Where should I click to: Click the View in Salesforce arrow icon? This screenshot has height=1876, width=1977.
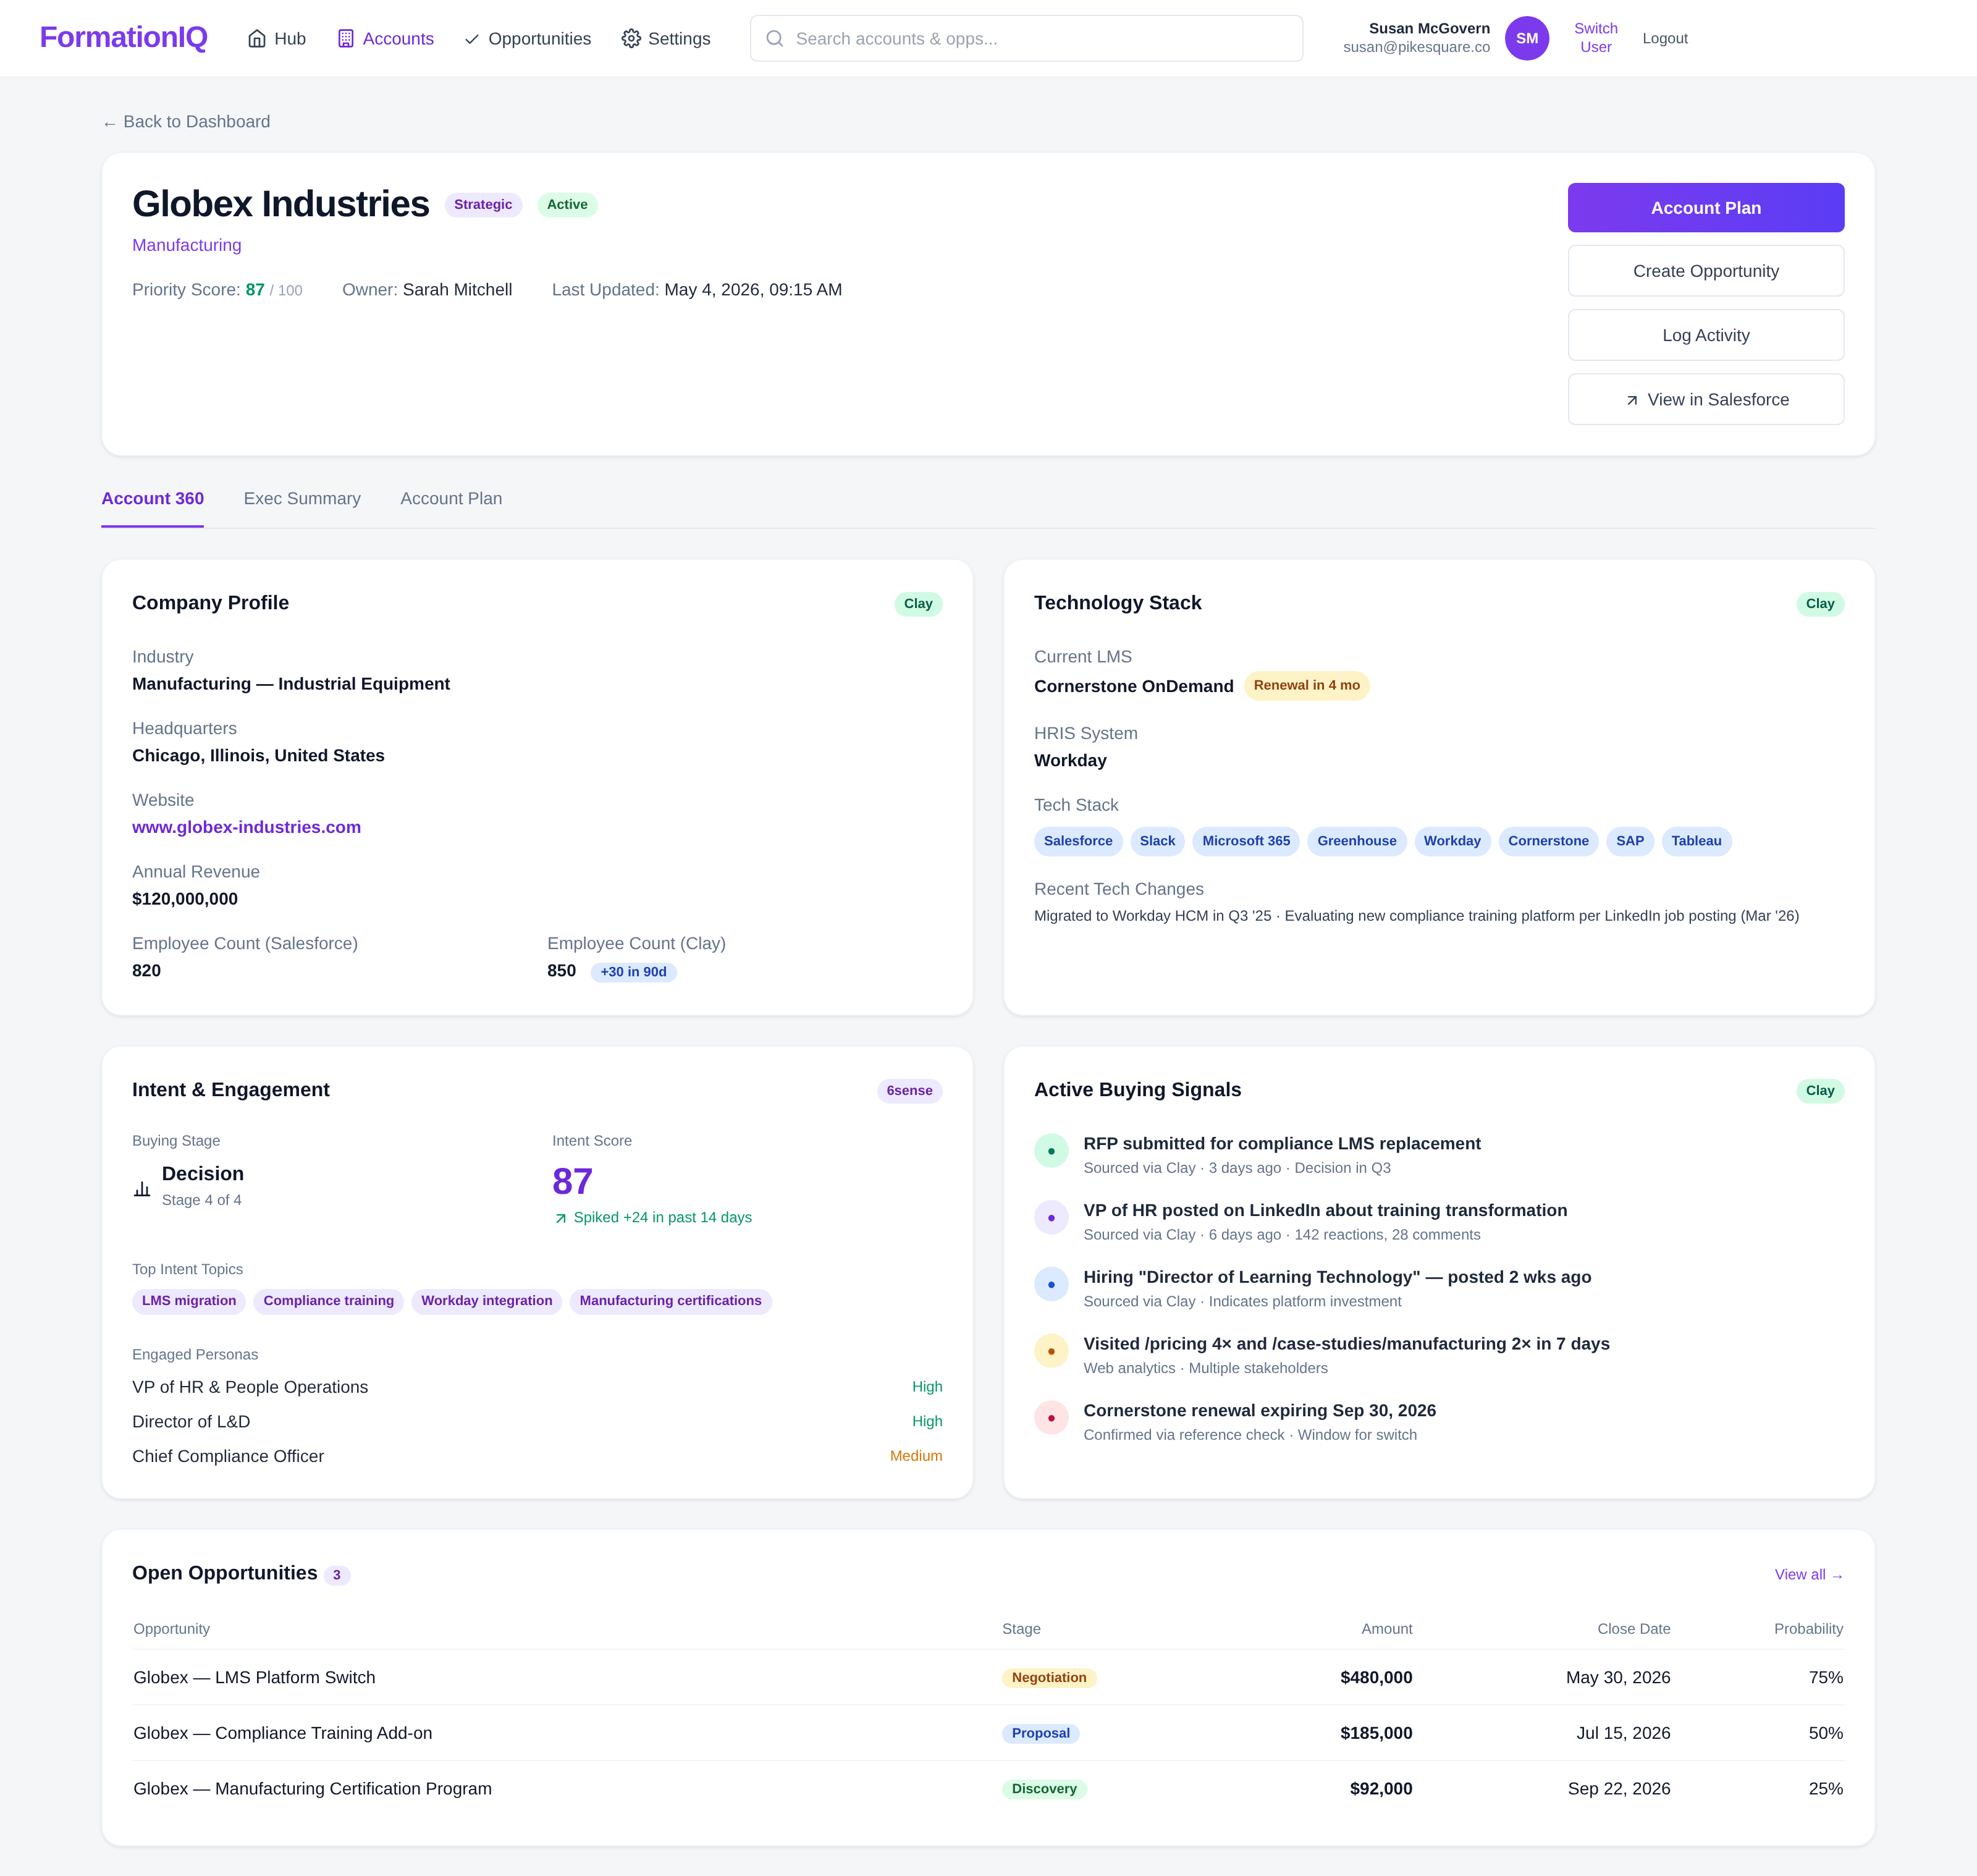coord(1632,400)
